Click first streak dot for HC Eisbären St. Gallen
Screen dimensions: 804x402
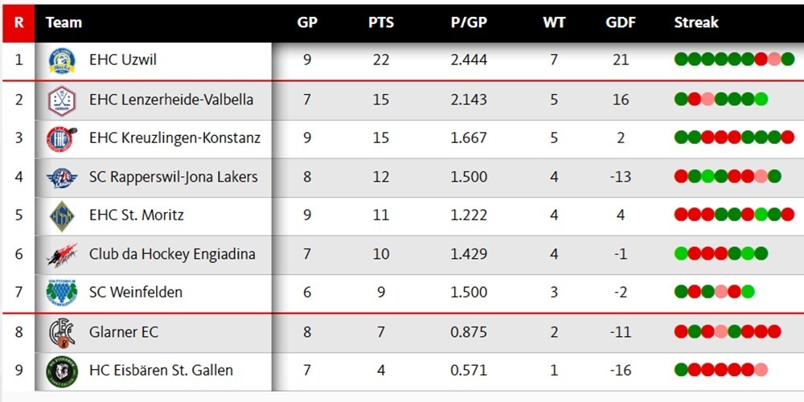(x=681, y=370)
